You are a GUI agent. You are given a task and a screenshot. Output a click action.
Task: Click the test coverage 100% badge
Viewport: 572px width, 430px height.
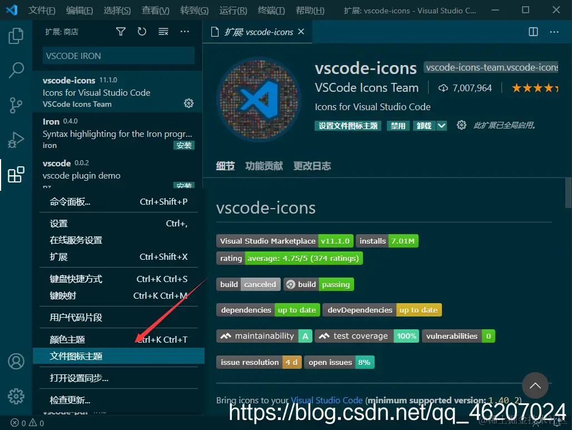pos(367,336)
